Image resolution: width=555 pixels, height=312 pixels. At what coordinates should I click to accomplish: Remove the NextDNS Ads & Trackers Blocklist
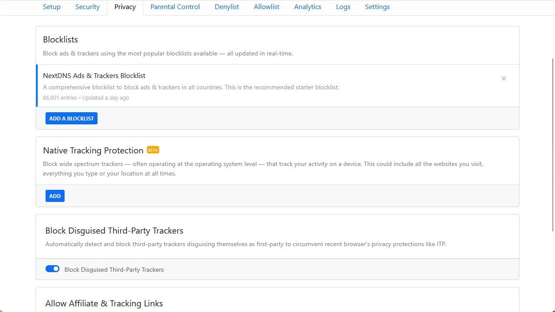503,78
